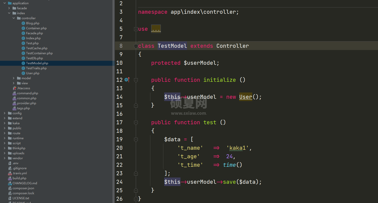
Task: Open Index.php file
Action: click(33, 38)
